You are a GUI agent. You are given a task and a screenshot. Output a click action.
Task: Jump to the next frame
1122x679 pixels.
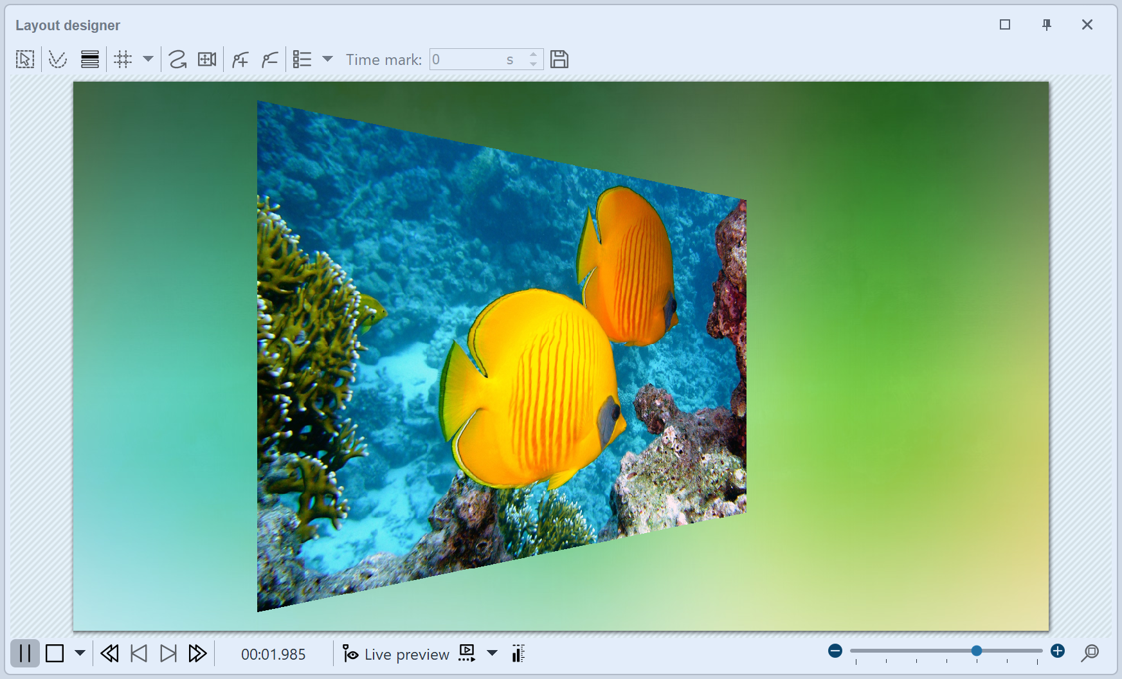(x=168, y=654)
